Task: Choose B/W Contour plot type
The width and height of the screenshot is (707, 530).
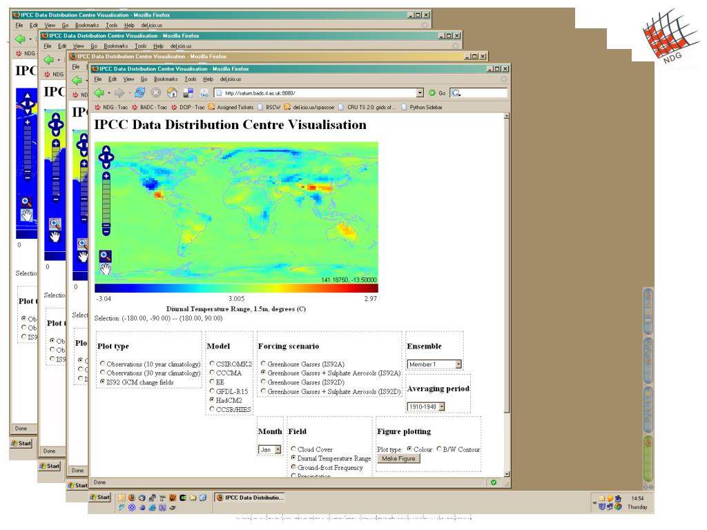Action: (x=439, y=449)
